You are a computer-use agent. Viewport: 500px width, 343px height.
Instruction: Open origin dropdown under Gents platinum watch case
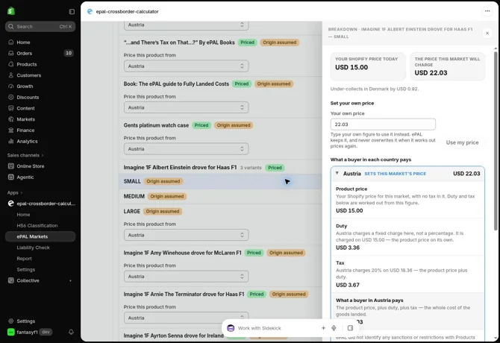click(x=187, y=149)
